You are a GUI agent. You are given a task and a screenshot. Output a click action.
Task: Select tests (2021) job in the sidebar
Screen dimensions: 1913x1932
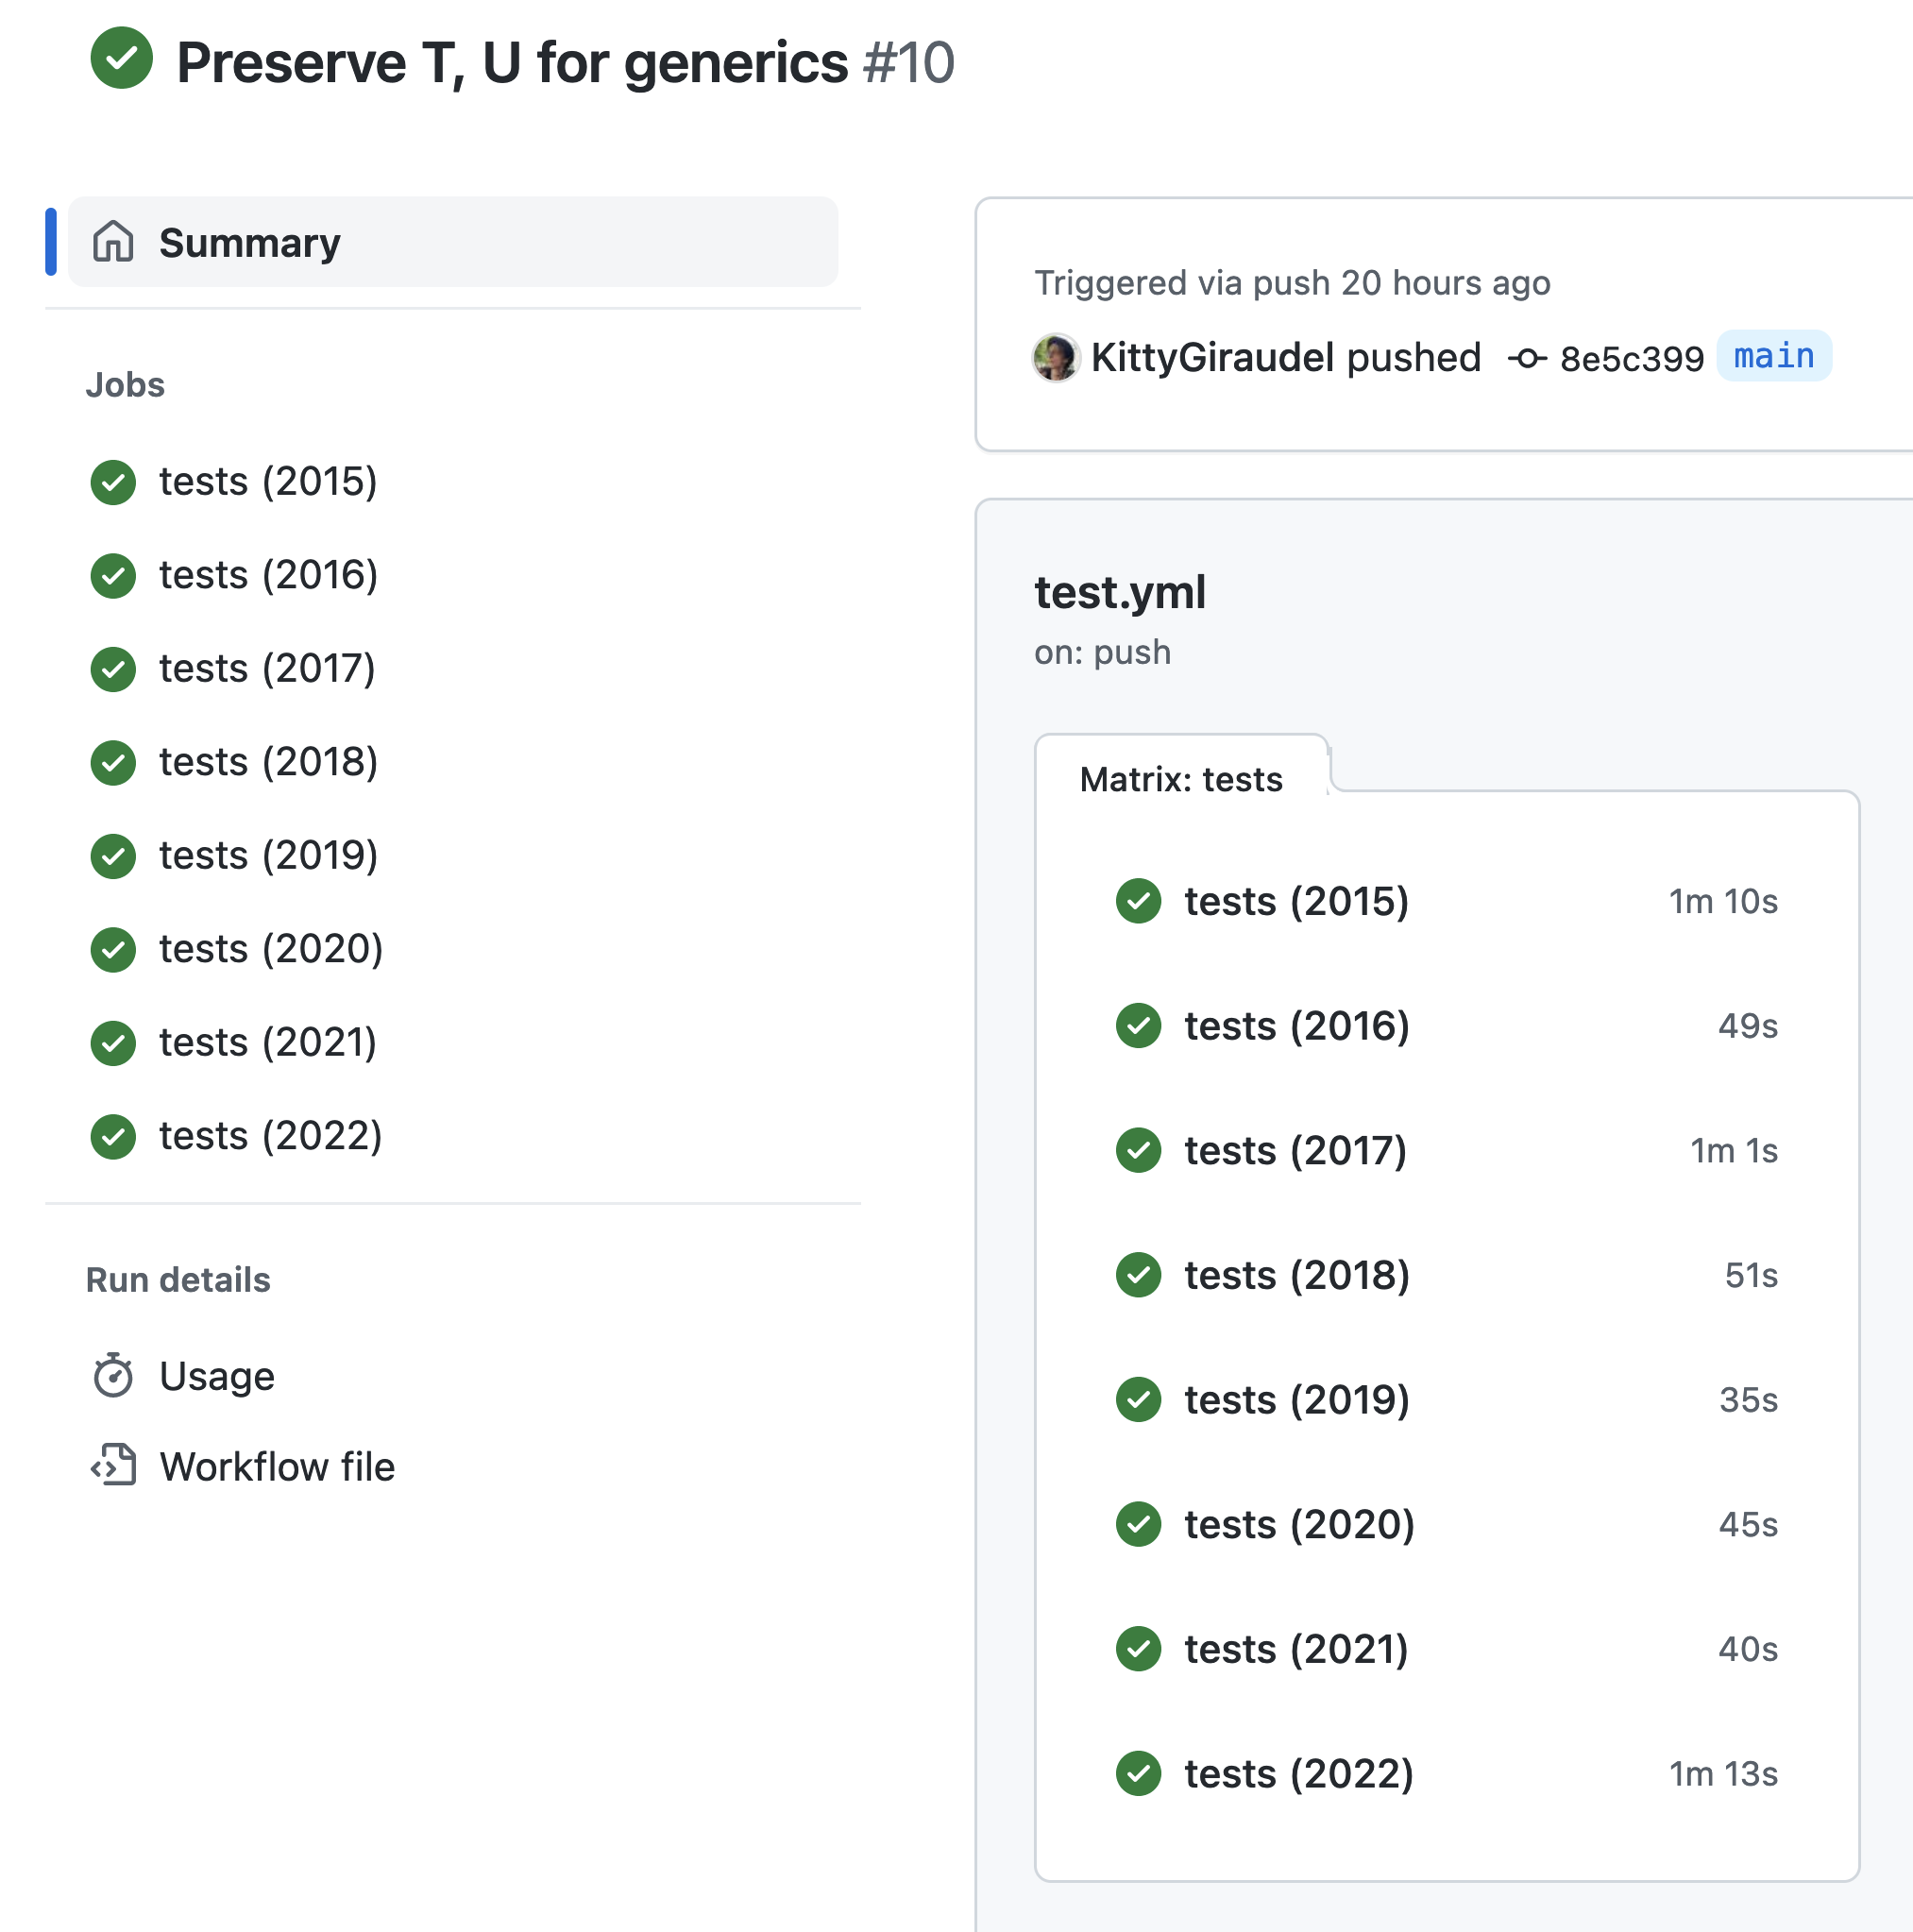267,1042
